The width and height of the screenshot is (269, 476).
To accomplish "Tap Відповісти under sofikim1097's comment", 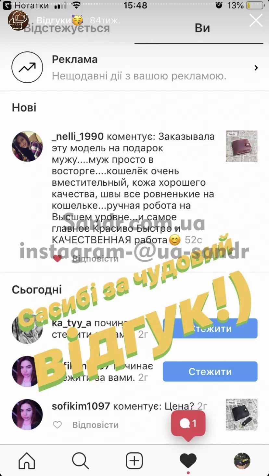I will coord(95,425).
